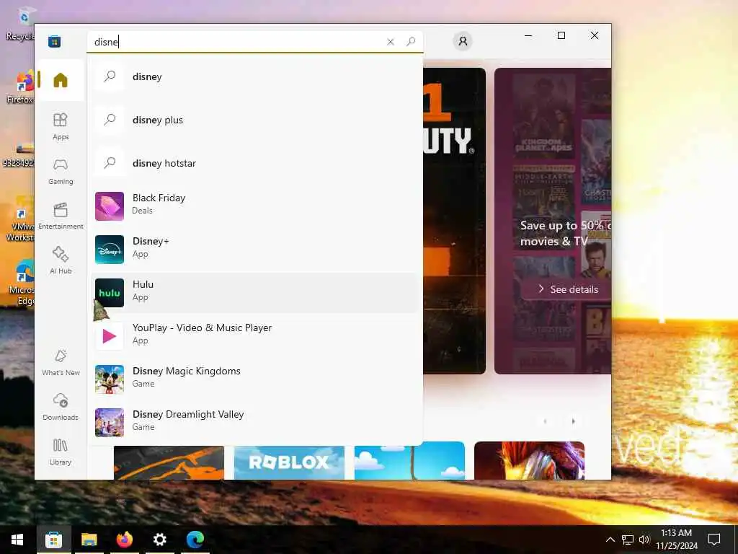Choose the 'disney plus' search suggestion

(x=254, y=120)
